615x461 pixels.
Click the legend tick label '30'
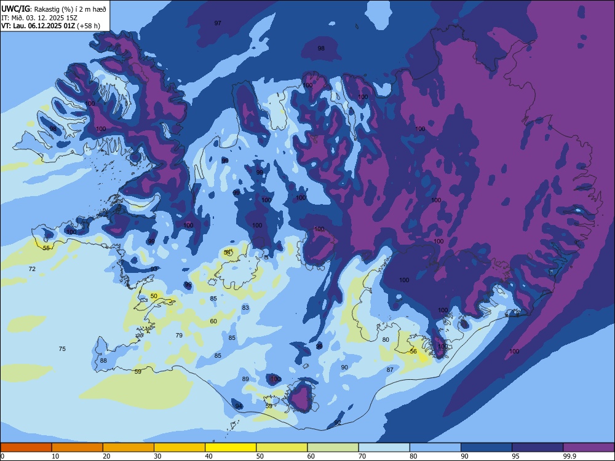[157, 456]
